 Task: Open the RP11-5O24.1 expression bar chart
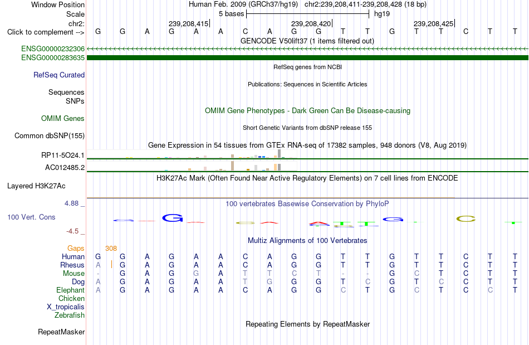[x=192, y=154]
